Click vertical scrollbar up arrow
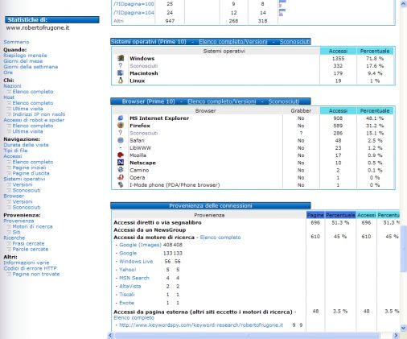Image resolution: width=407 pixels, height=339 pixels. point(404,4)
